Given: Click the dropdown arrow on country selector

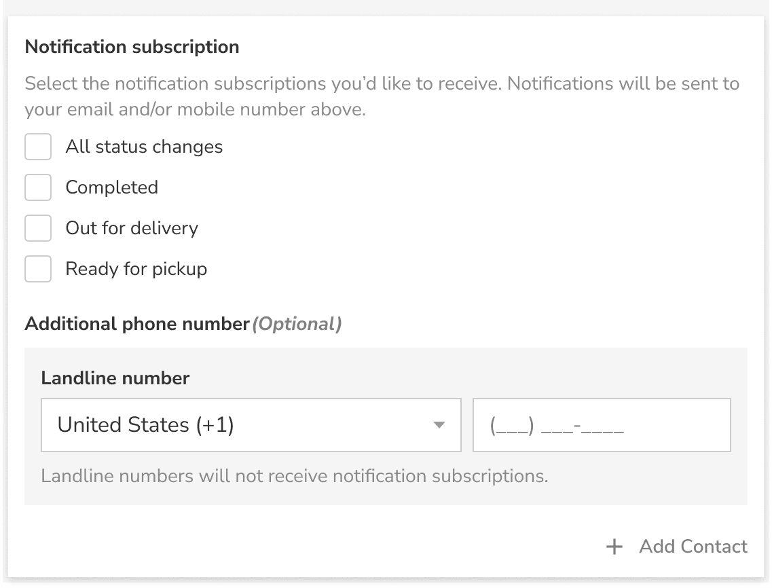Looking at the screenshot, I should 438,425.
